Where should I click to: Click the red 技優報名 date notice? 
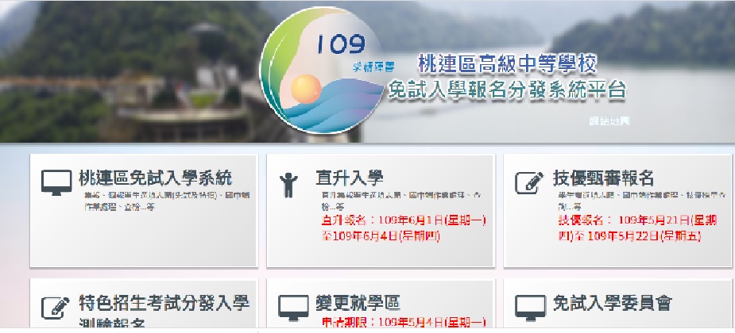pyautogui.click(x=637, y=228)
